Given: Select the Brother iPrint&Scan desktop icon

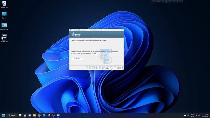Looking at the screenshot, I should 4,38.
